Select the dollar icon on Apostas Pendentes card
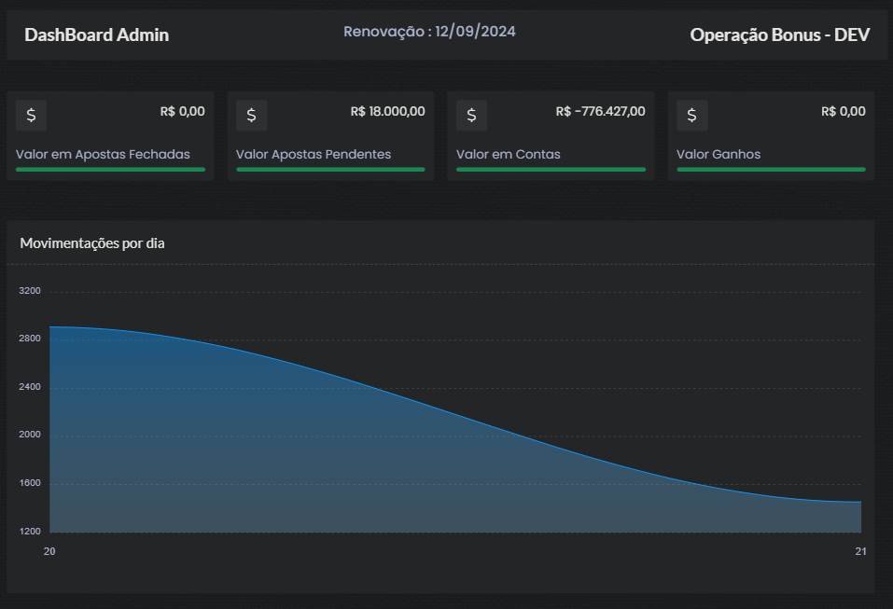The image size is (893, 609). [251, 115]
